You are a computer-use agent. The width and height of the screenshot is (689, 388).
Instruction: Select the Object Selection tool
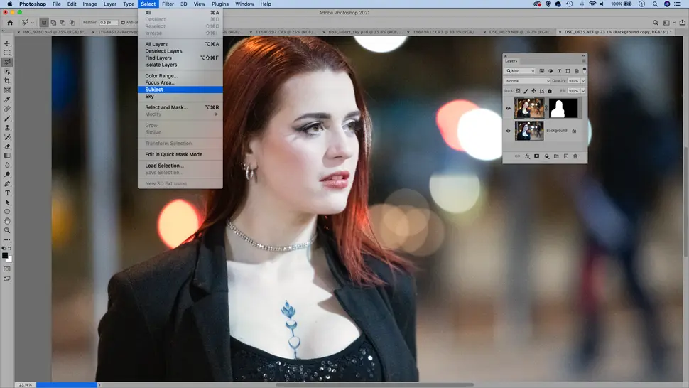[x=8, y=72]
